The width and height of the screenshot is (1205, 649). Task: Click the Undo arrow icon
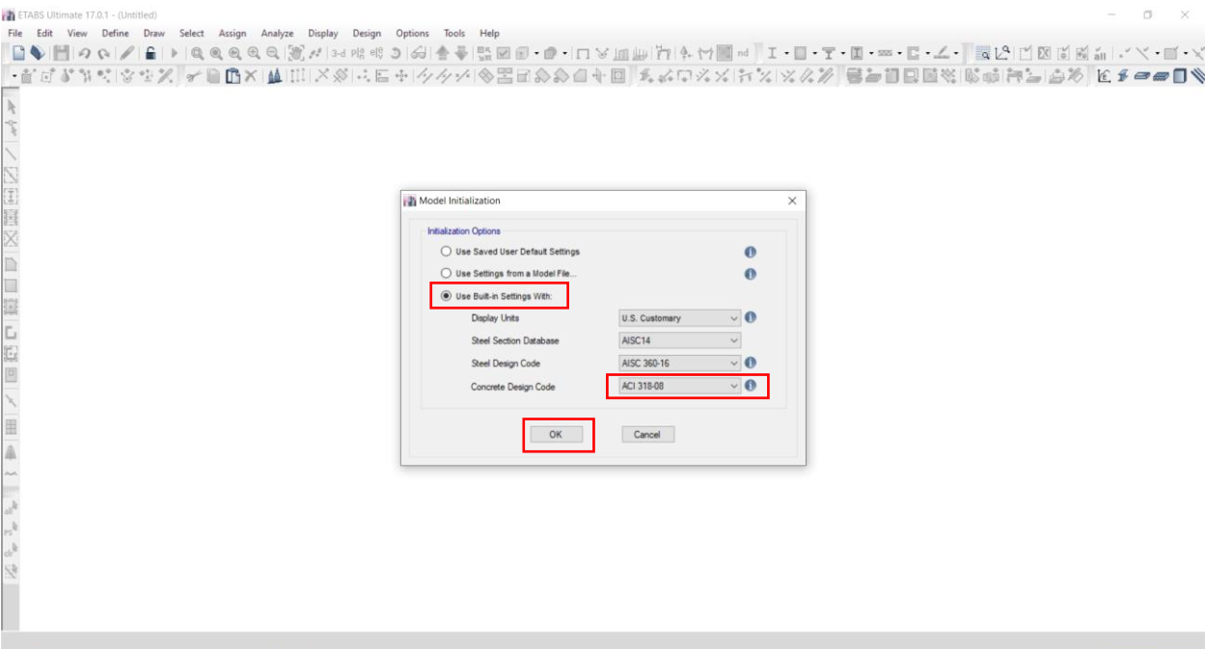point(84,53)
